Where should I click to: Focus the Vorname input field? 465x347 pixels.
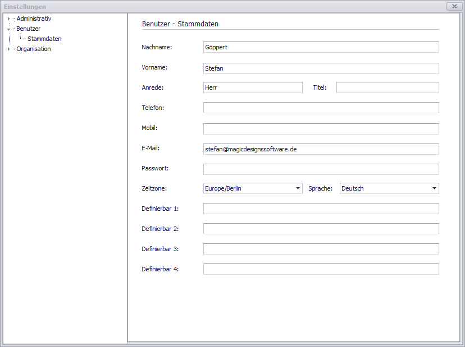(321, 68)
